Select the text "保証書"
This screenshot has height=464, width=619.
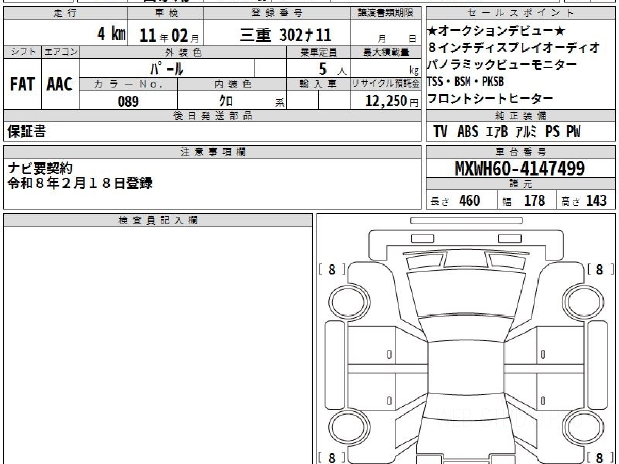tap(27, 131)
